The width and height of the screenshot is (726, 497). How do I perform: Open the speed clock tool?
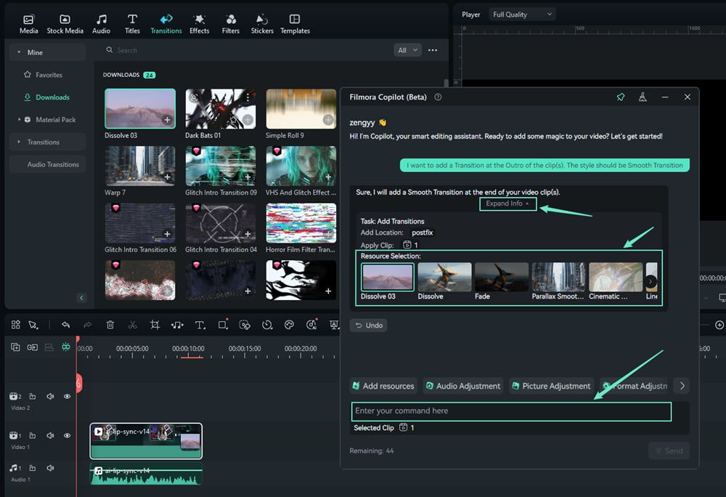[267, 325]
